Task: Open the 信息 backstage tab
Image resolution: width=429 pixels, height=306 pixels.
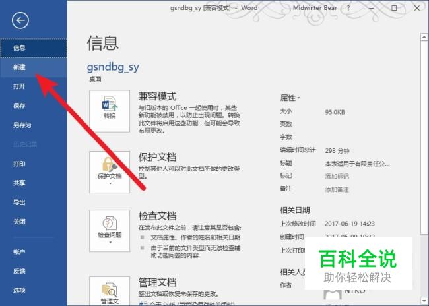Action: tap(34, 48)
